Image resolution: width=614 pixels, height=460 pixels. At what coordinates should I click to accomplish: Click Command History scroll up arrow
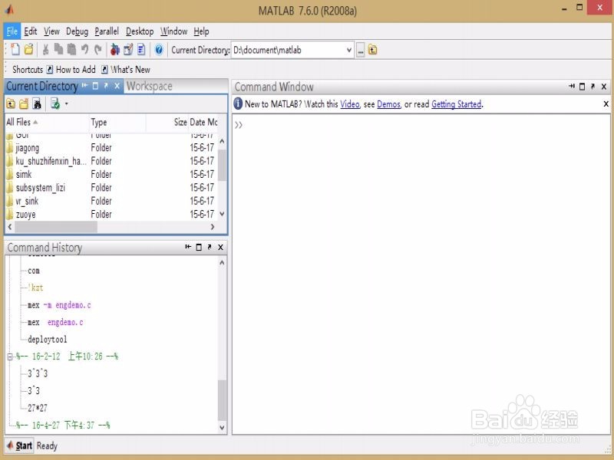[x=222, y=263]
